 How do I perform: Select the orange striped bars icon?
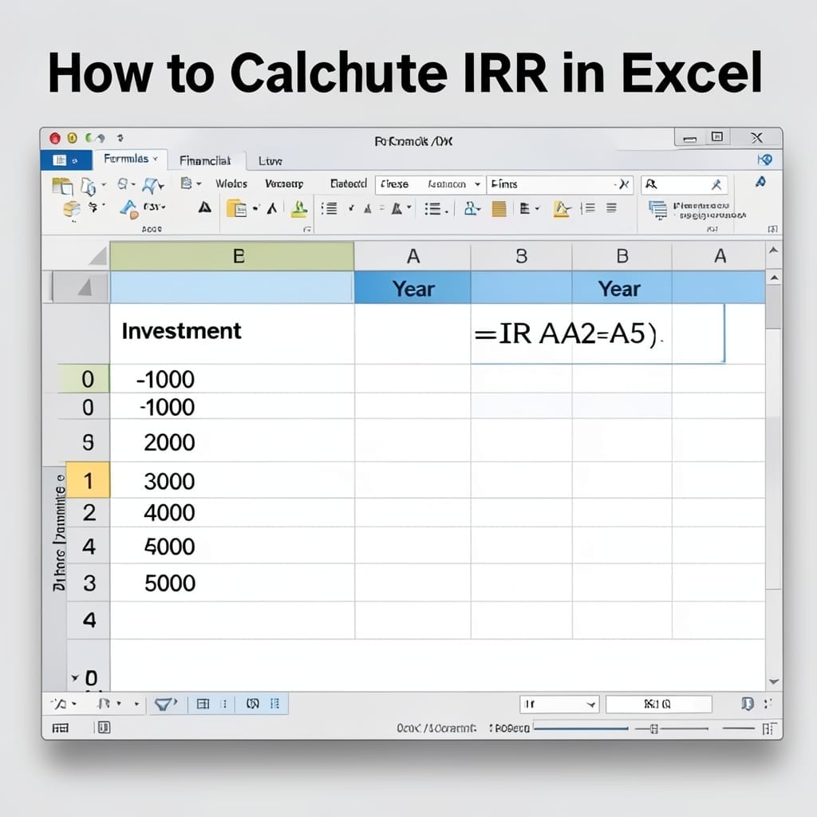click(499, 209)
